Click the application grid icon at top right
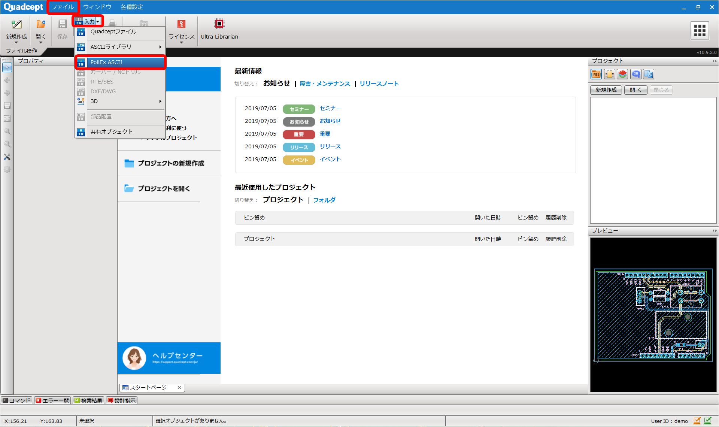 [x=700, y=30]
